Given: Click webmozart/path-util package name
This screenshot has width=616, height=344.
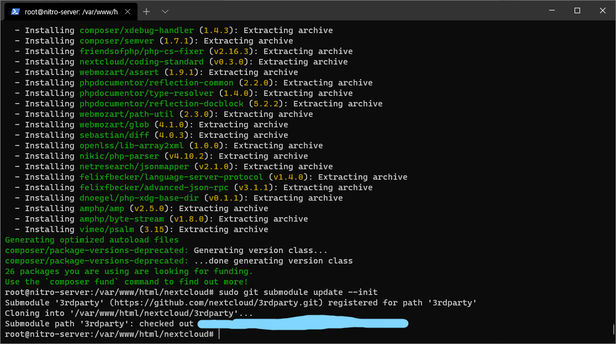Looking at the screenshot, I should tap(127, 114).
